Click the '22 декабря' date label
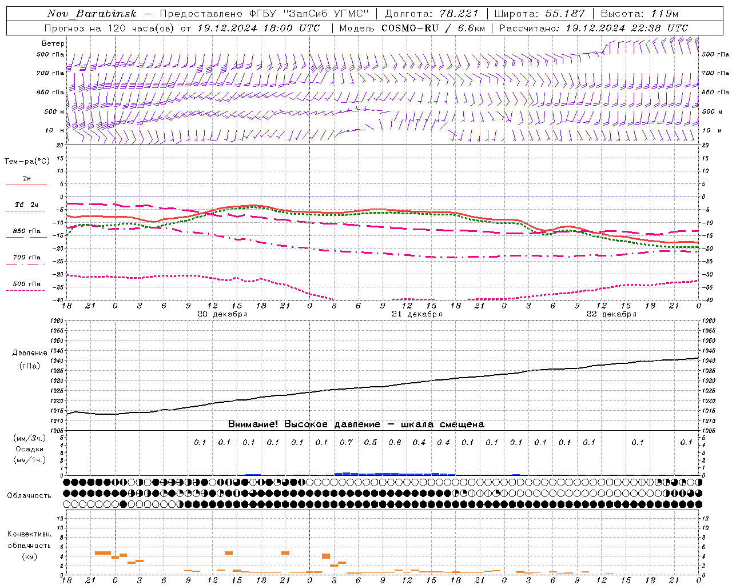The height and width of the screenshot is (585, 732). point(611,314)
